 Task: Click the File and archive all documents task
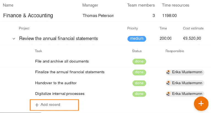point(62,61)
